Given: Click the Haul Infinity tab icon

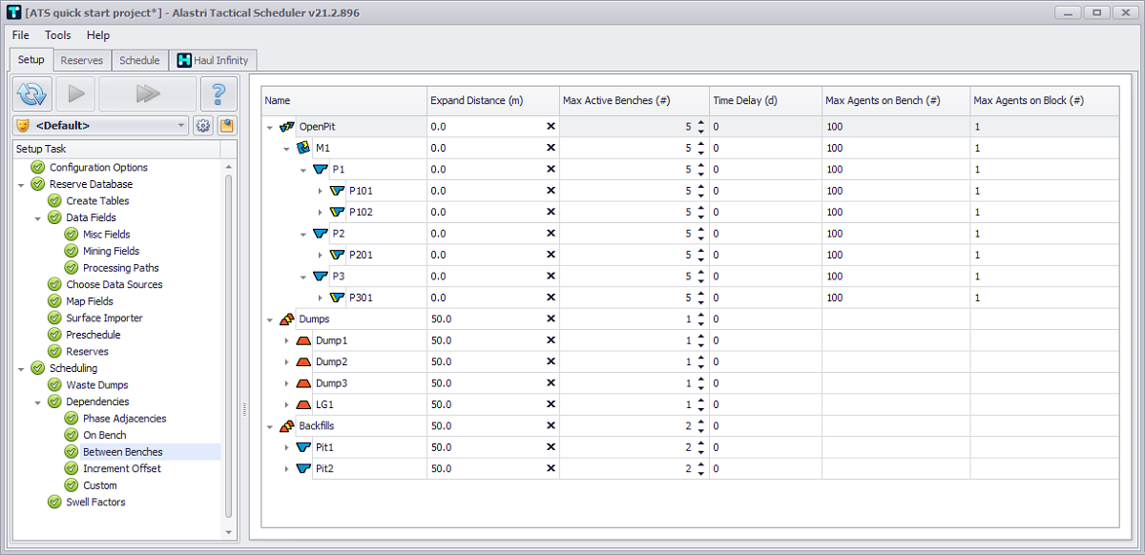Looking at the screenshot, I should click(184, 60).
